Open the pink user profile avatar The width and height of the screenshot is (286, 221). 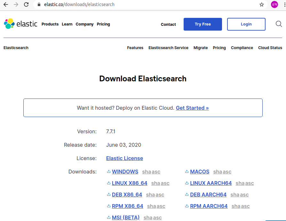coord(274,4)
